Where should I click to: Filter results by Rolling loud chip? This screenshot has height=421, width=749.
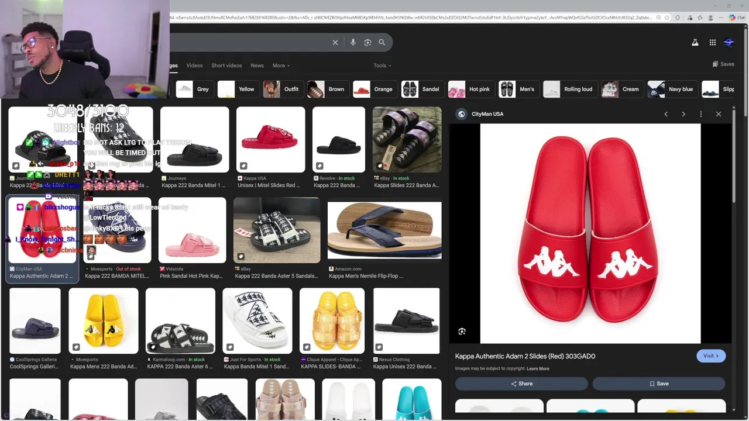tap(569, 89)
